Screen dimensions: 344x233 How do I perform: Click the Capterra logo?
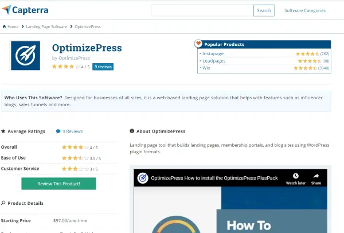click(25, 10)
